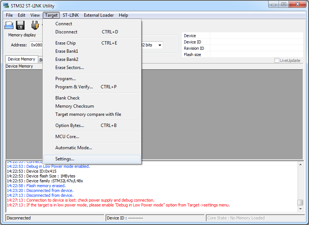Click the Device ID status bar field
309x225 pixels.
[155, 218]
